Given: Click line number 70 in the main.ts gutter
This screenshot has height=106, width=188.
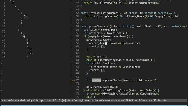Looking at the screenshot, I should coord(78,80).
